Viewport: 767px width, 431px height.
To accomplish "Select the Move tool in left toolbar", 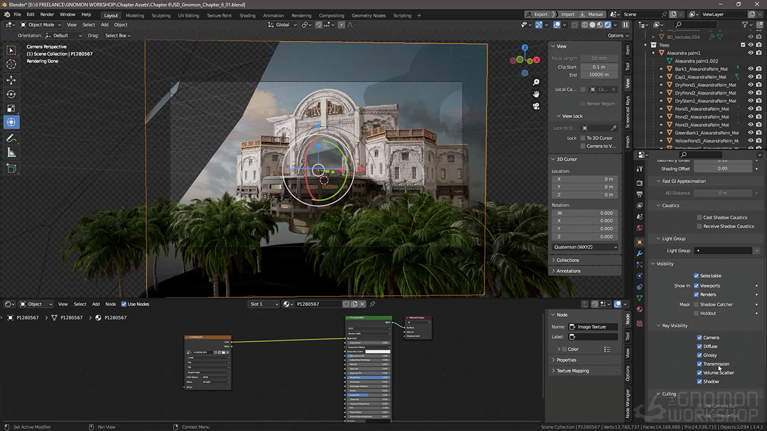I will click(x=11, y=80).
